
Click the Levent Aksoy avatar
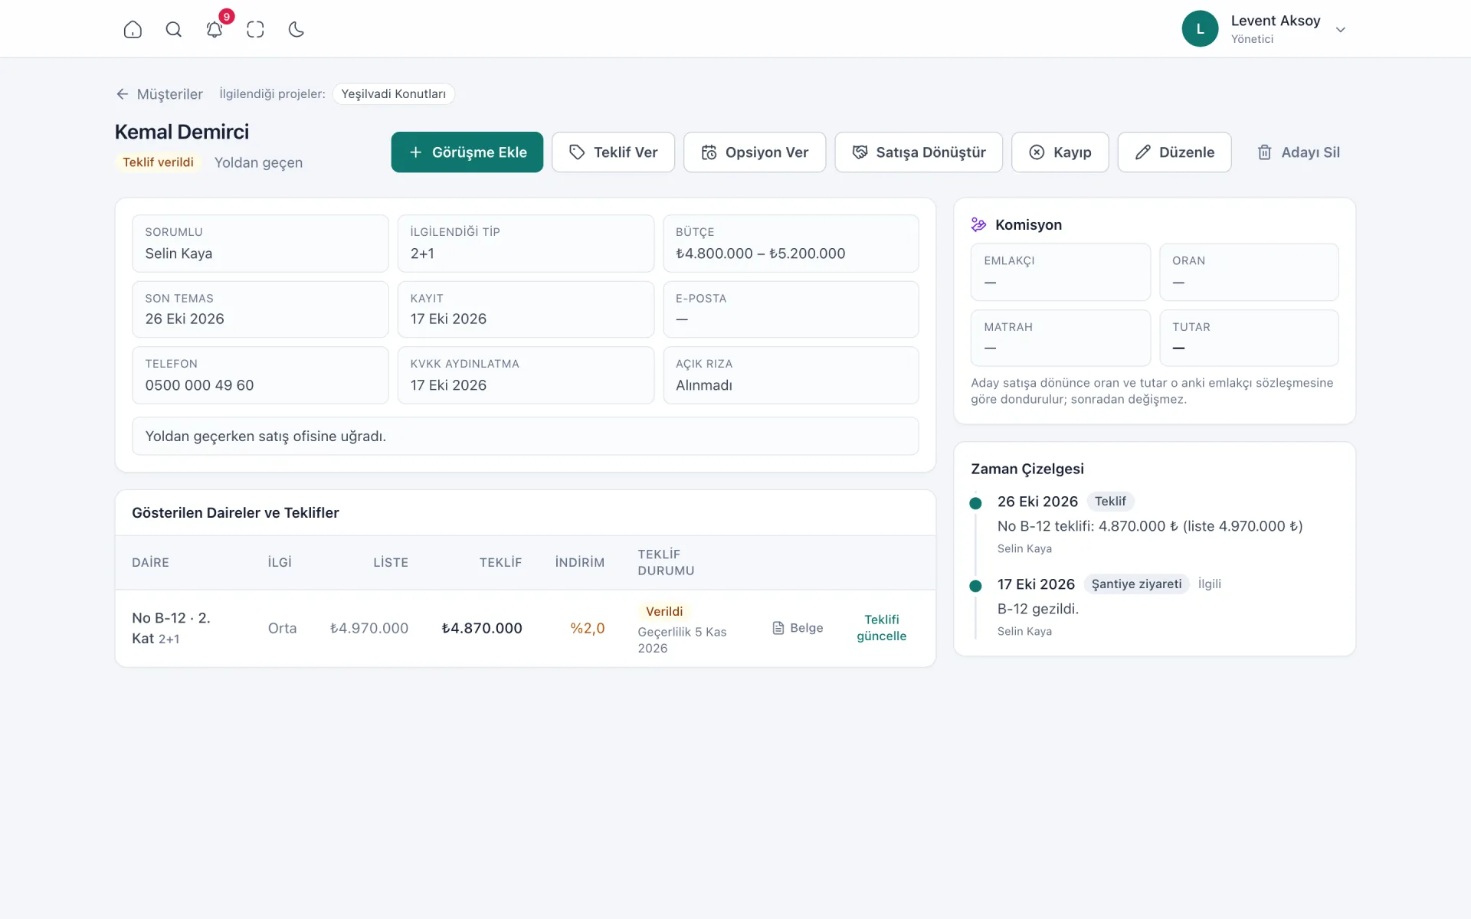[1200, 28]
